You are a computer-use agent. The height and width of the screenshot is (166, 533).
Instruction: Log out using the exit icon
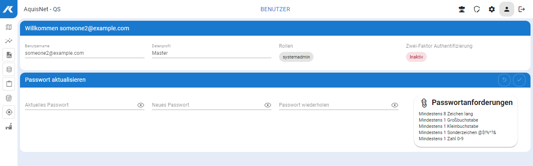pos(522,9)
